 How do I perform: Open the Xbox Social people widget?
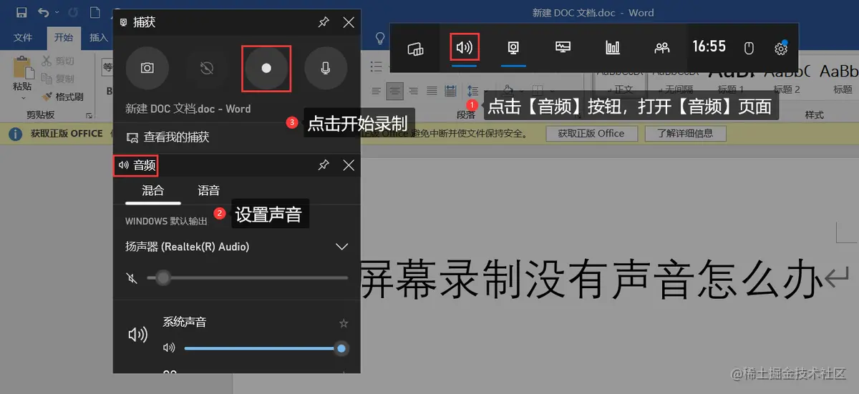[x=662, y=48]
